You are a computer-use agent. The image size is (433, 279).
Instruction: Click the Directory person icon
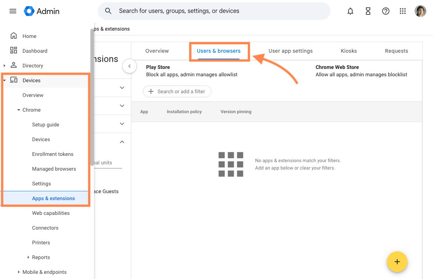[x=14, y=65]
